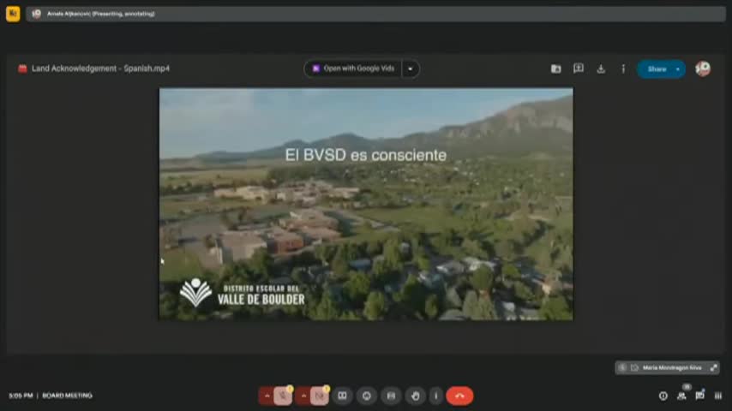Open the three-dot more actions menu in file header
Image resolution: width=732 pixels, height=411 pixels.
coord(623,68)
